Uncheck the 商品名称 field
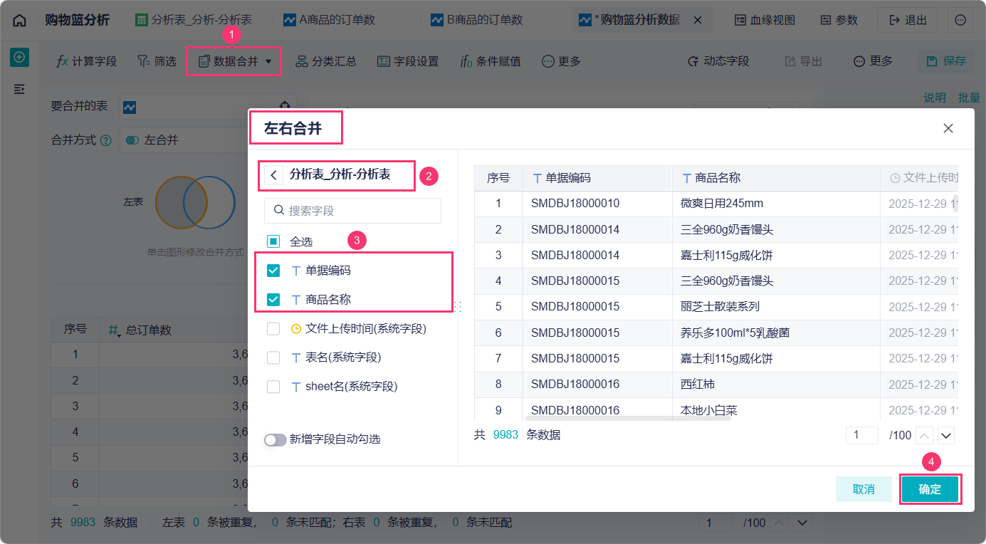The height and width of the screenshot is (544, 986). tap(273, 300)
